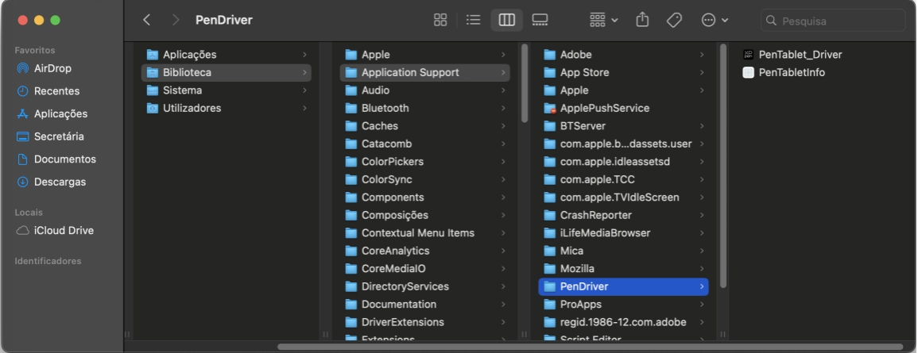Viewport: 918px width, 353px height.
Task: Select the column view button
Action: click(506, 21)
